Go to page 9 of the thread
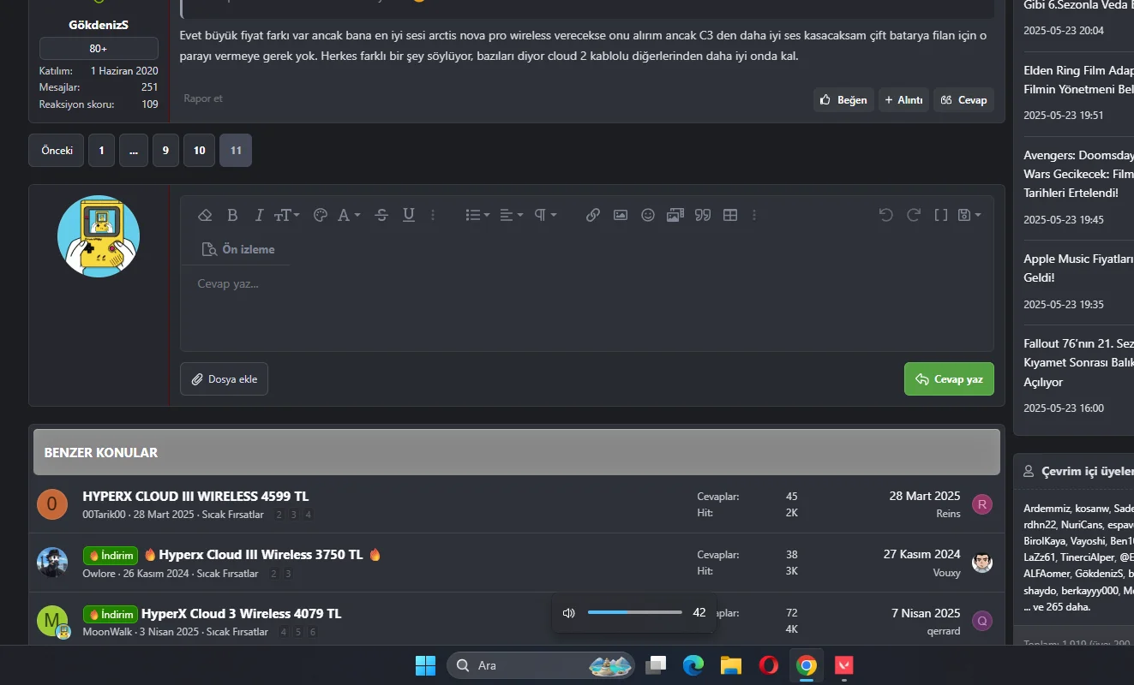Image resolution: width=1134 pixels, height=685 pixels. pyautogui.click(x=165, y=151)
